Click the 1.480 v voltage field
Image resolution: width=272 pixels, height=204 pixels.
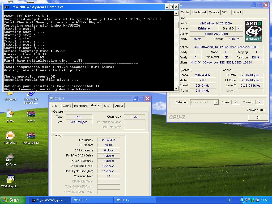point(234,39)
